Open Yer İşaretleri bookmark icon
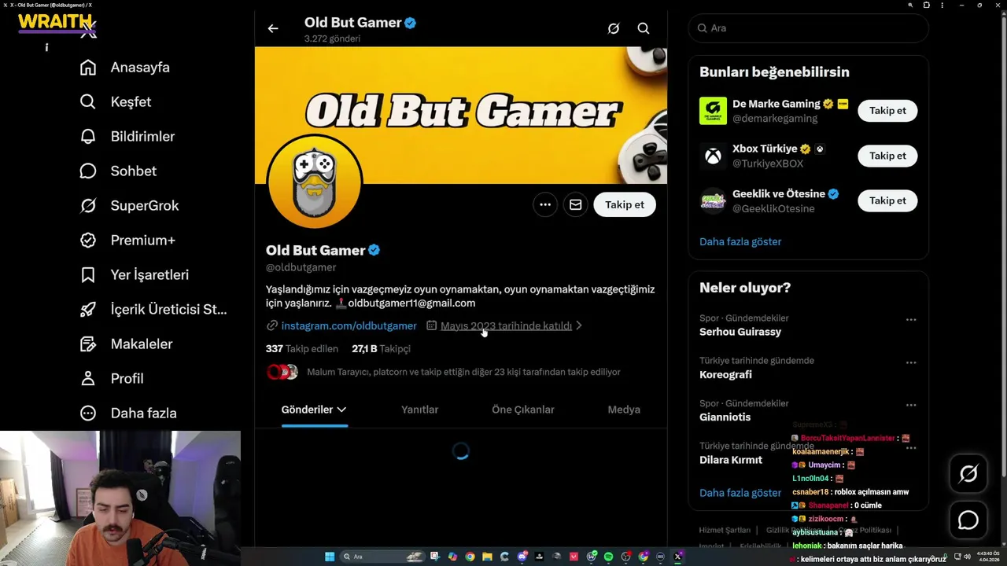This screenshot has height=566, width=1007. (x=88, y=275)
